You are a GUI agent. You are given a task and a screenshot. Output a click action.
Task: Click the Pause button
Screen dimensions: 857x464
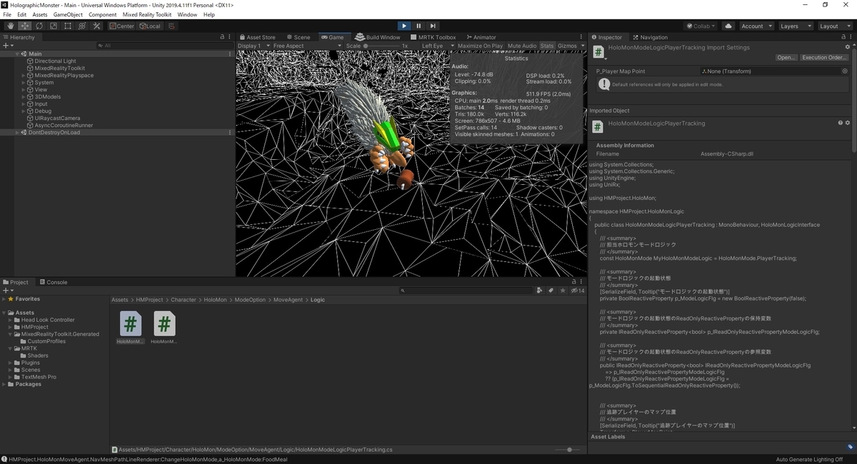(x=419, y=26)
